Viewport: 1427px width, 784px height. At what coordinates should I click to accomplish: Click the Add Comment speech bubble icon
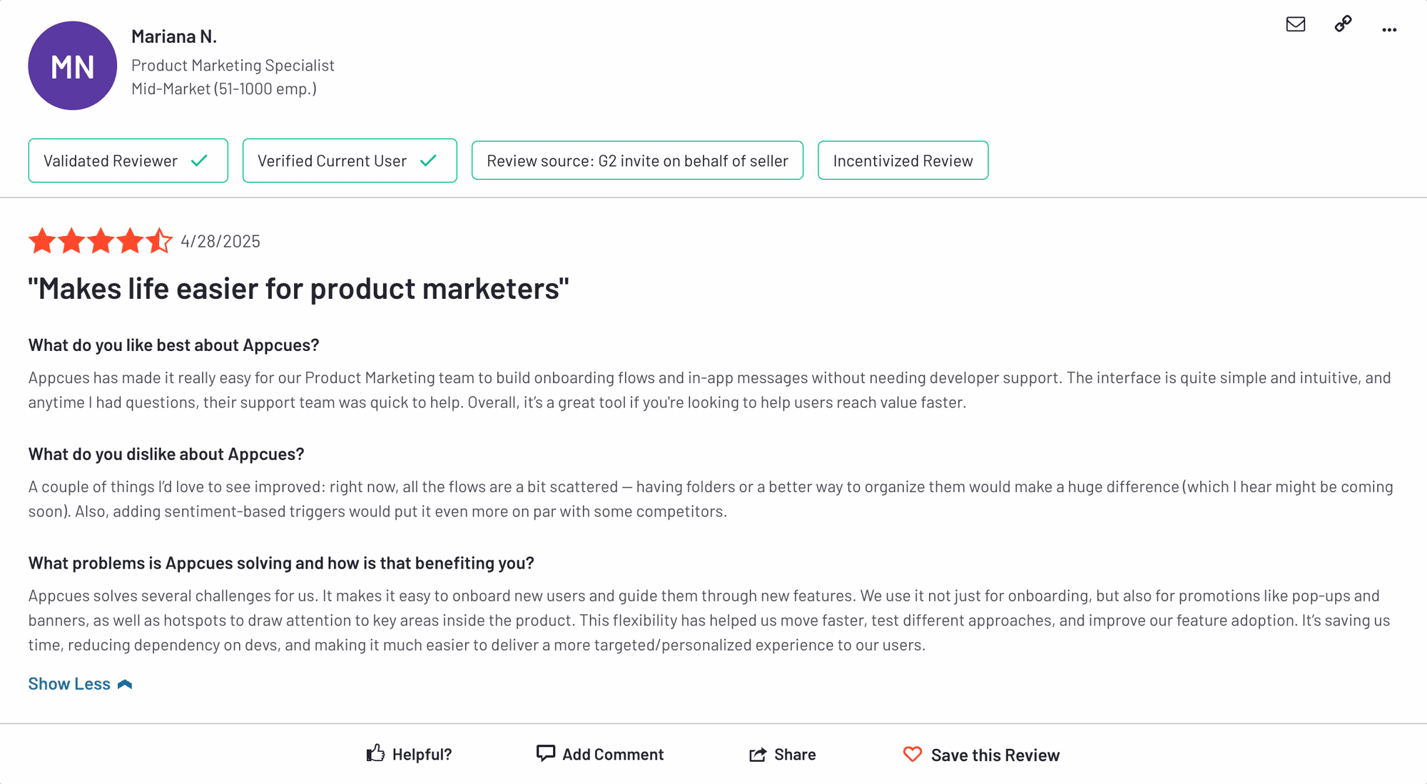545,753
